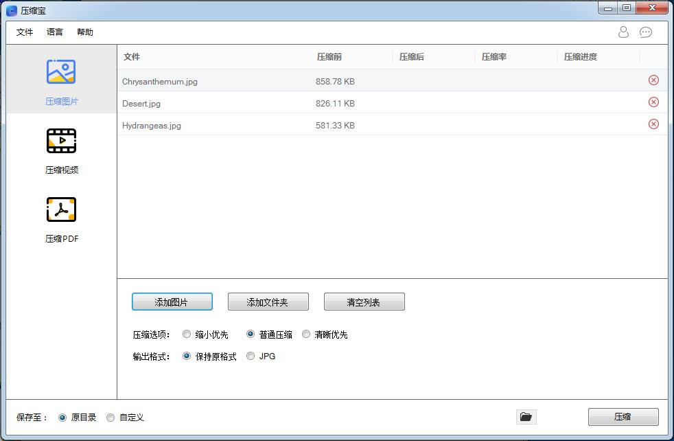
Task: Click the 581.33 KB size value
Action: (335, 125)
